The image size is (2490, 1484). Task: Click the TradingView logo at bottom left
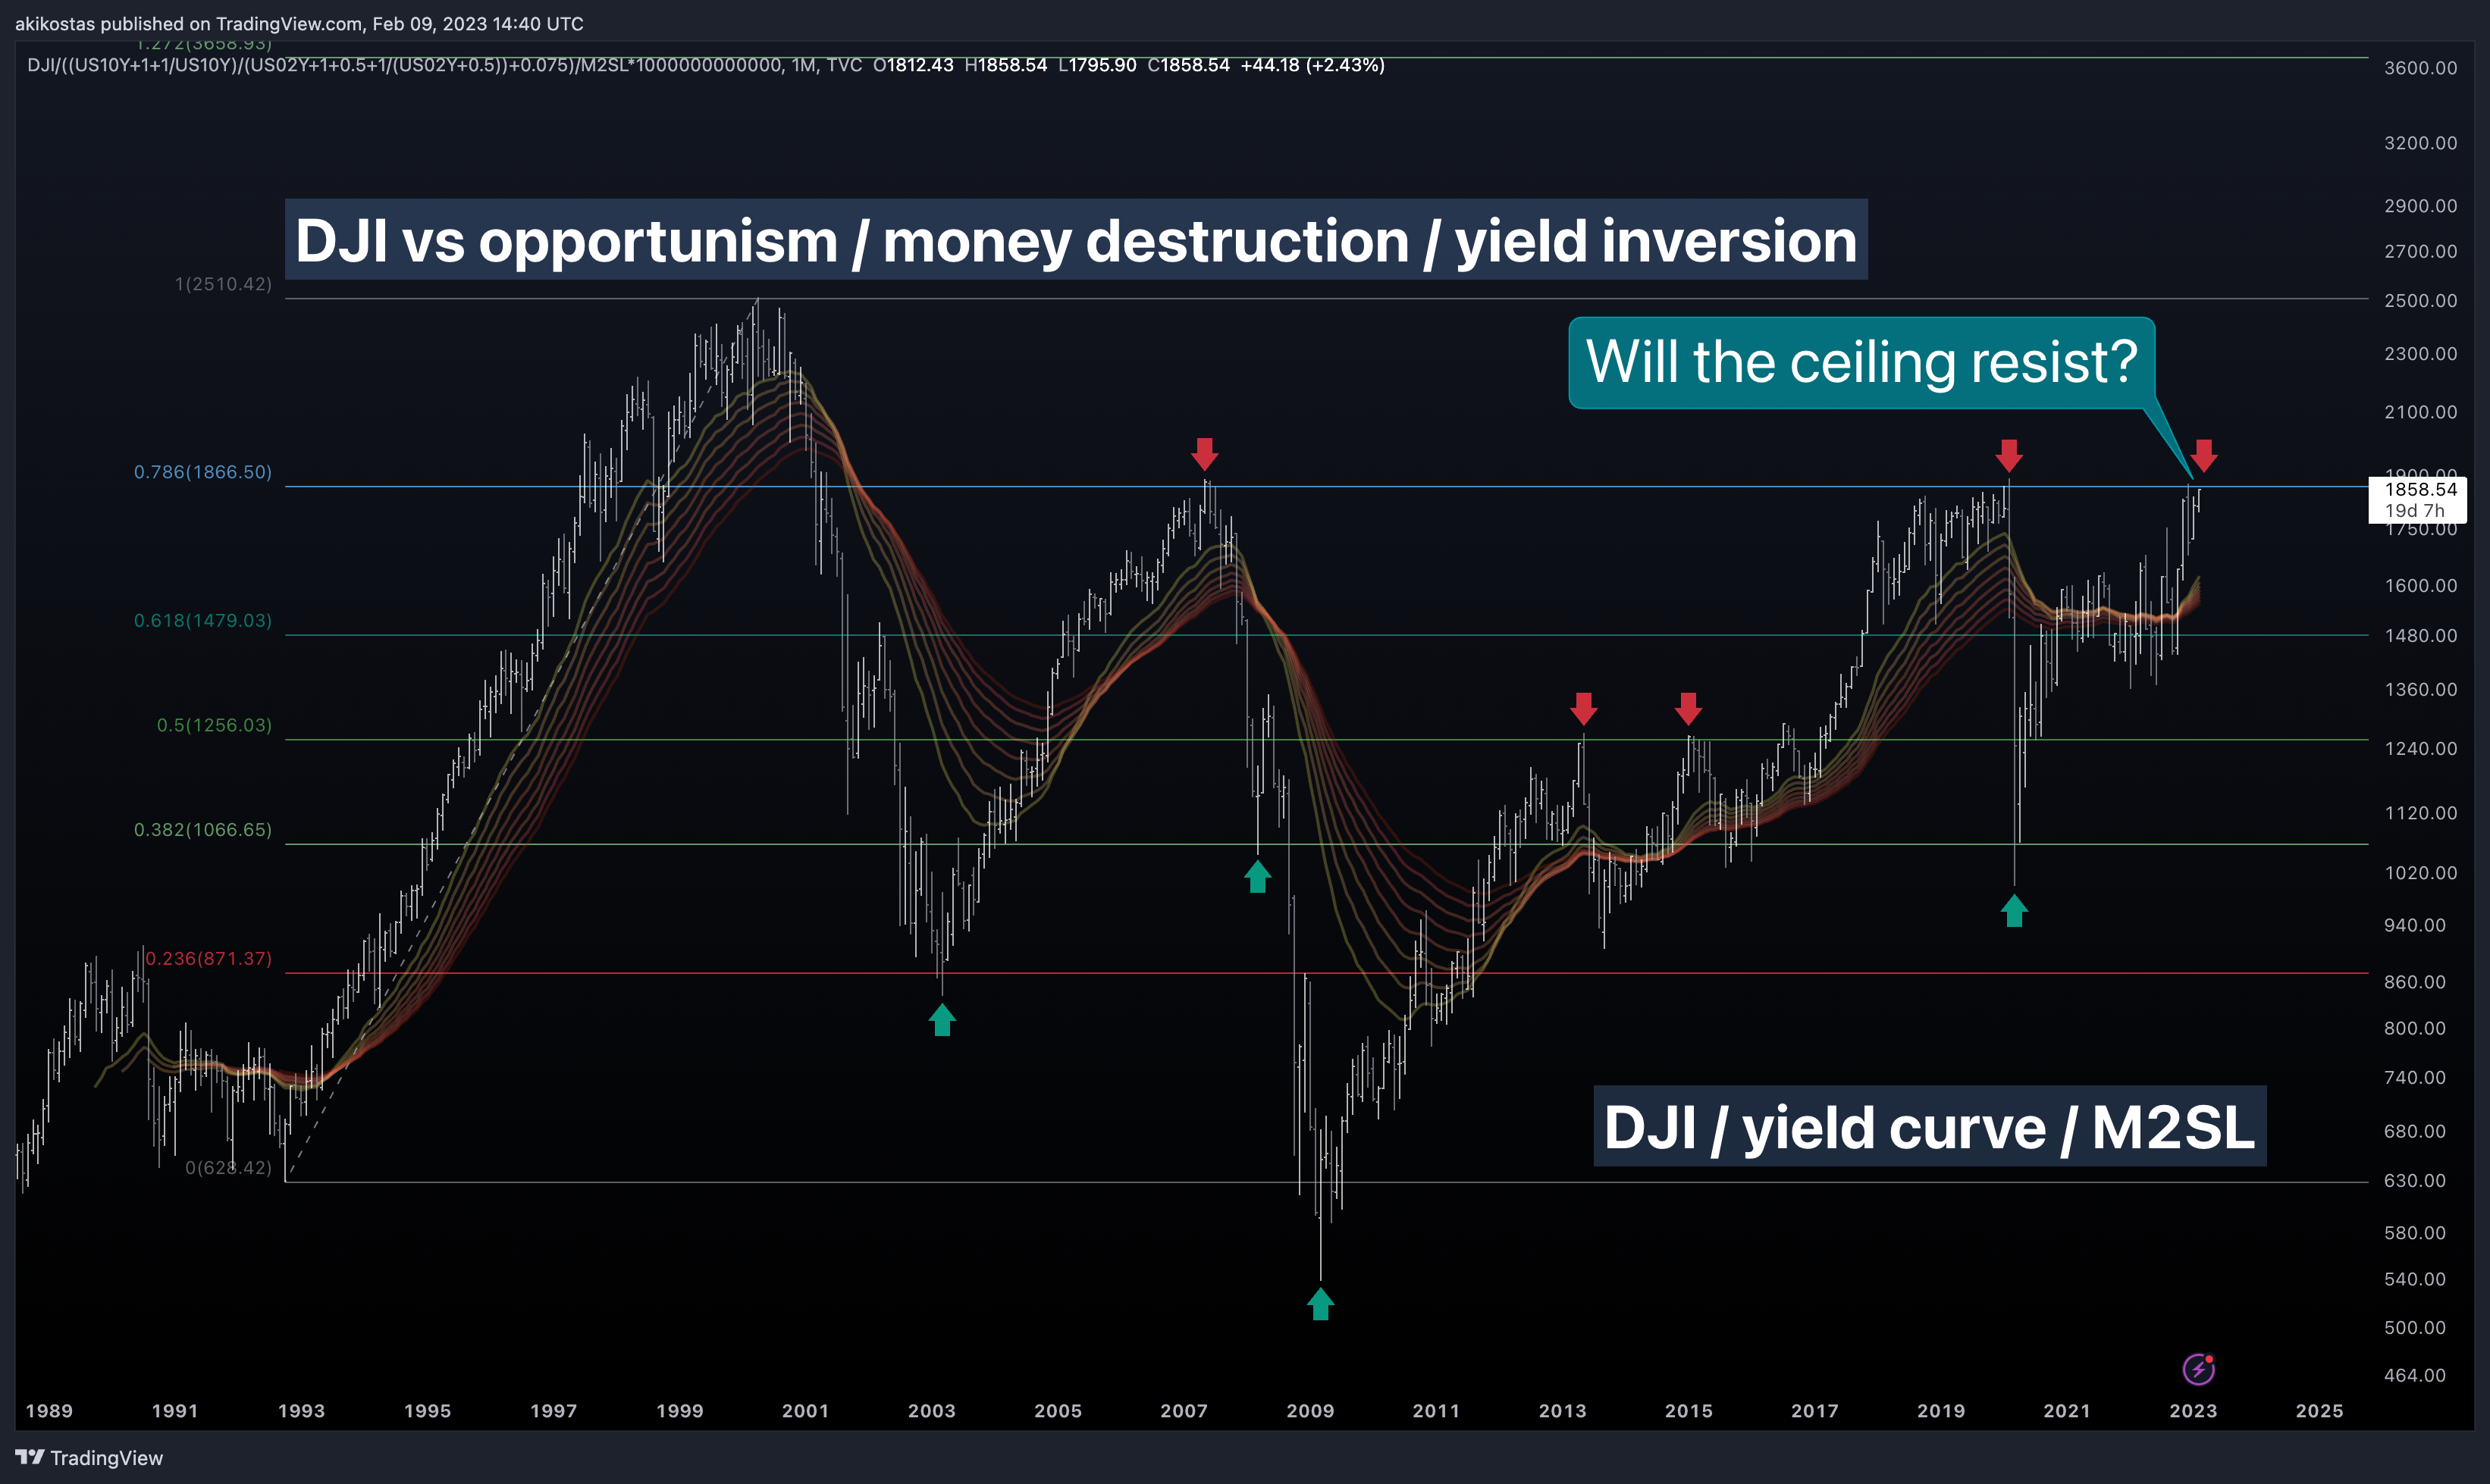click(89, 1458)
